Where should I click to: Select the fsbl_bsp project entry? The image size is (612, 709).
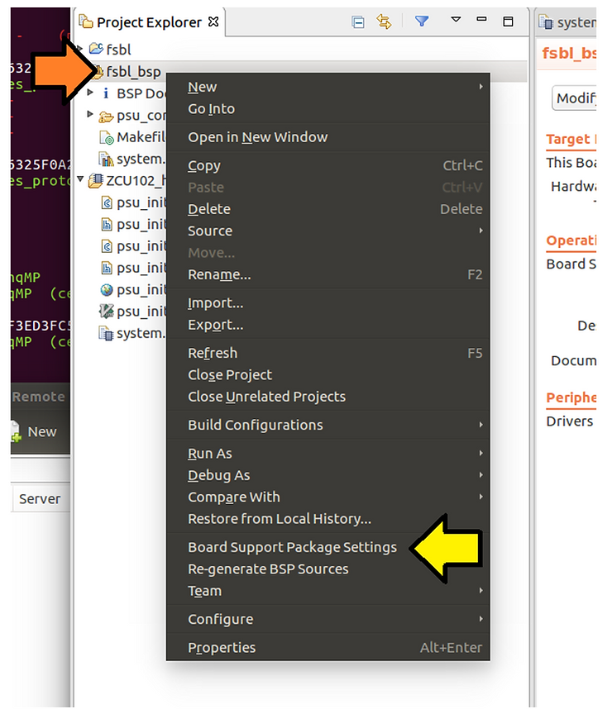click(133, 71)
